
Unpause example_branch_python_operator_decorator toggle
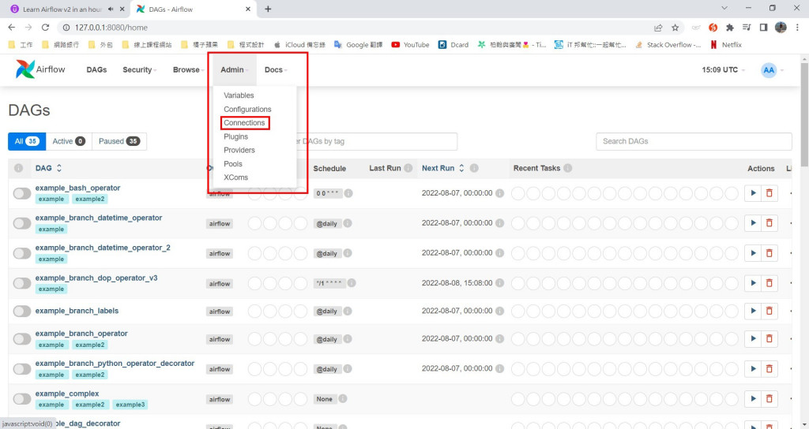pos(22,368)
